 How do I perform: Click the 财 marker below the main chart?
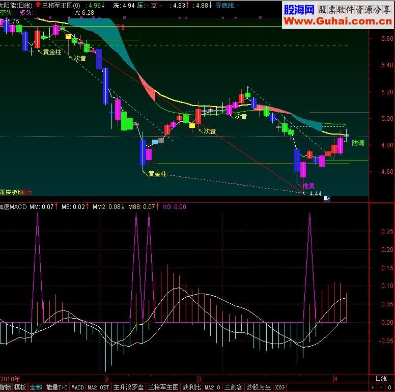point(327,199)
